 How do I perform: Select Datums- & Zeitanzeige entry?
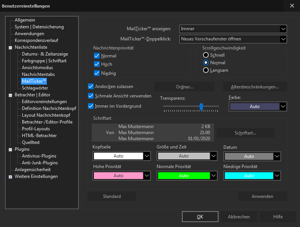click(x=45, y=54)
